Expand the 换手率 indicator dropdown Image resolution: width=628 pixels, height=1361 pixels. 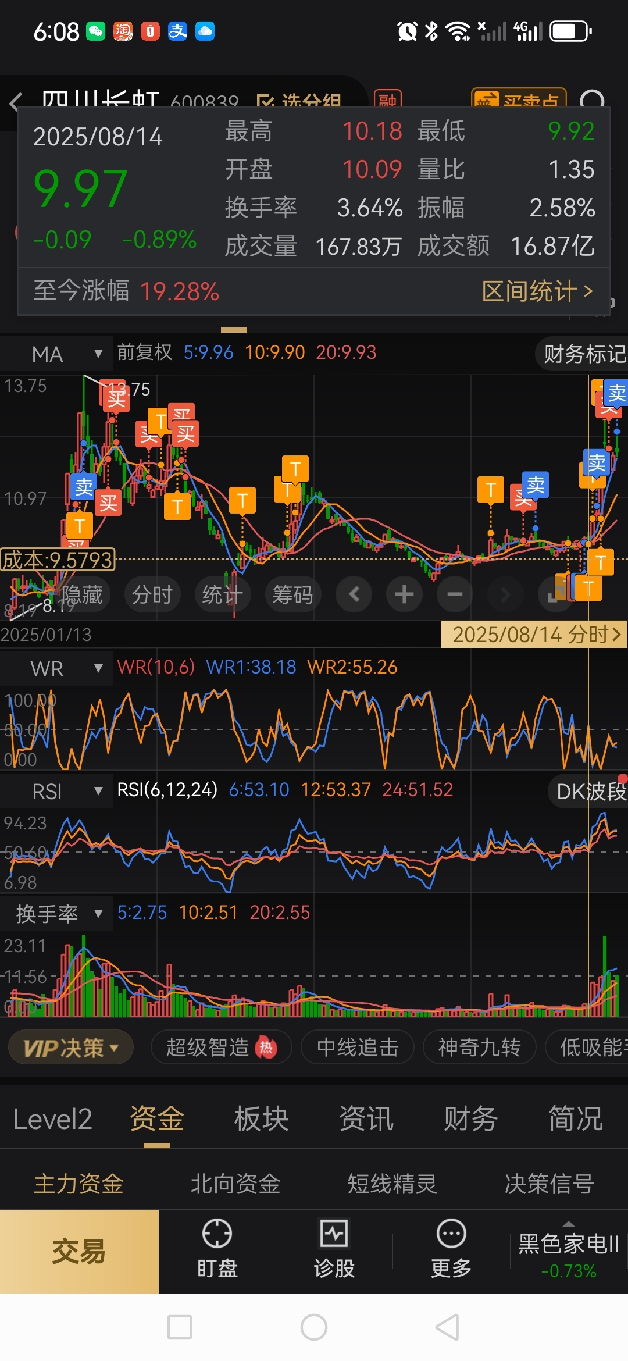click(56, 914)
